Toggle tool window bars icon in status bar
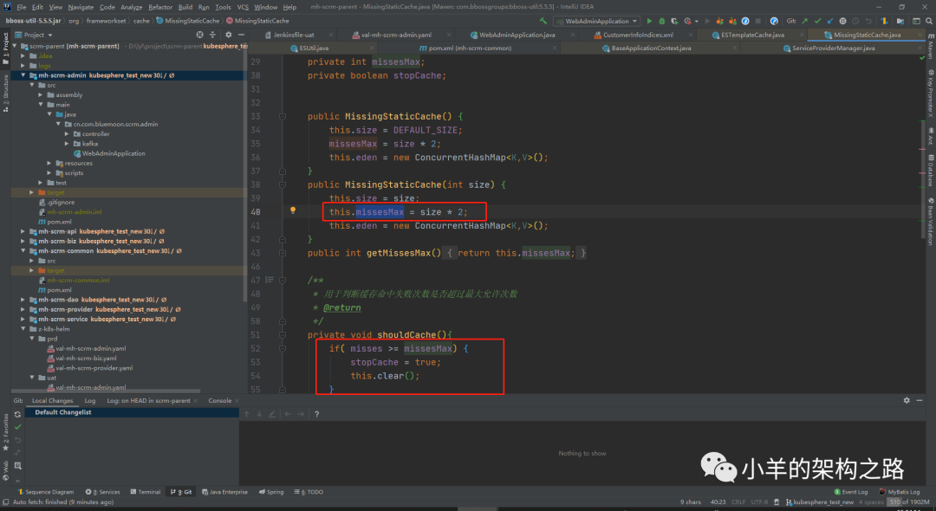 click(x=5, y=502)
